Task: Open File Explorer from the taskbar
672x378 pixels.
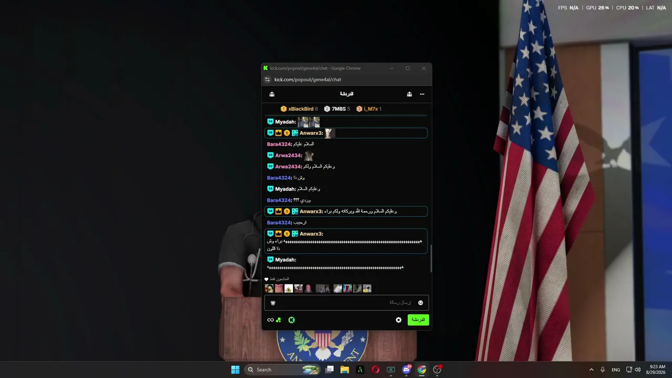Action: coord(345,370)
